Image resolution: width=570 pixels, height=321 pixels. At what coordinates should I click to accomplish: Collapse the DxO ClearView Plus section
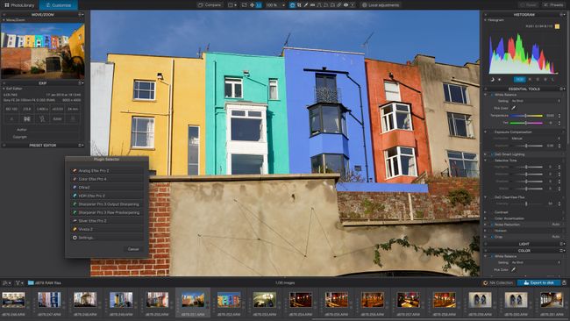(x=486, y=197)
